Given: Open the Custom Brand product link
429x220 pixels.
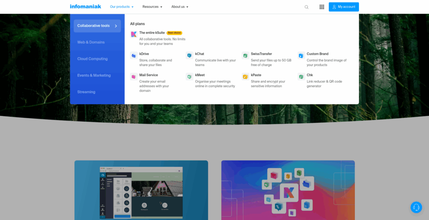Looking at the screenshot, I should click(x=318, y=54).
